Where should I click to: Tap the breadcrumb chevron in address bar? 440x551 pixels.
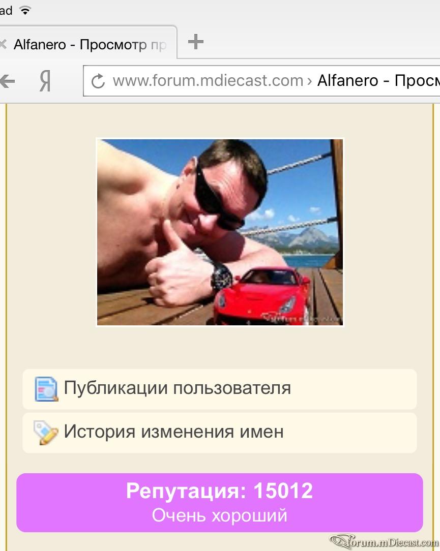point(309,81)
